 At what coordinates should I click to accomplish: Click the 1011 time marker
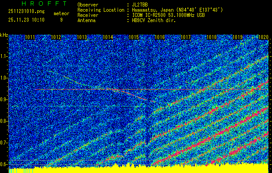pos(30,38)
